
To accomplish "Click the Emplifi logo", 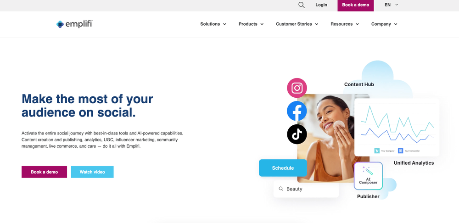I will tap(74, 24).
